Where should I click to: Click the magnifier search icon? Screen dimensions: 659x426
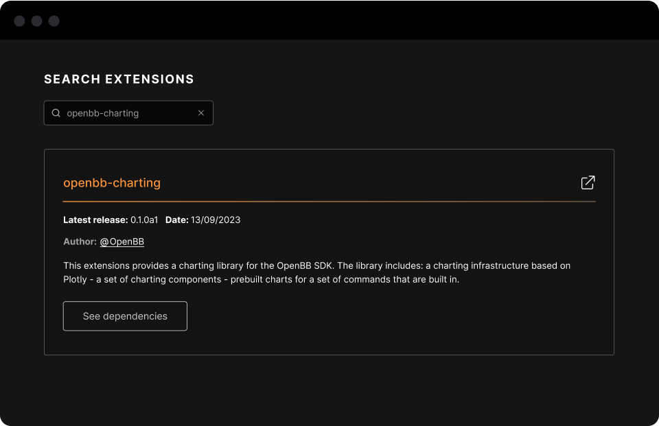pos(56,113)
